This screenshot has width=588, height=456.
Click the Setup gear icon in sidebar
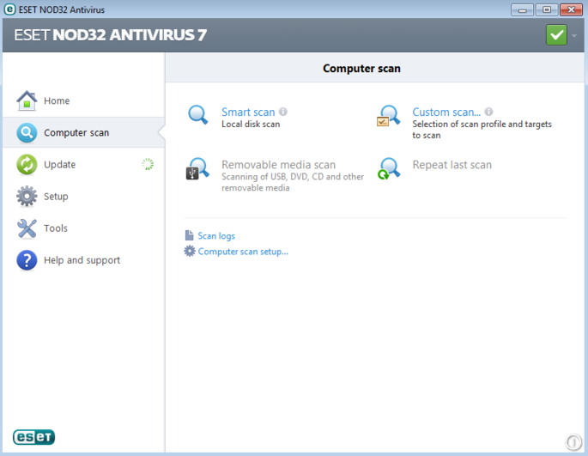click(x=27, y=196)
